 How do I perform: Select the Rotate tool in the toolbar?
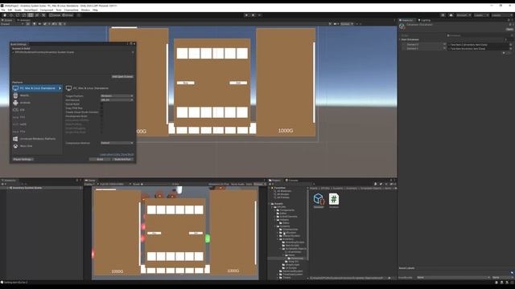click(x=18, y=15)
